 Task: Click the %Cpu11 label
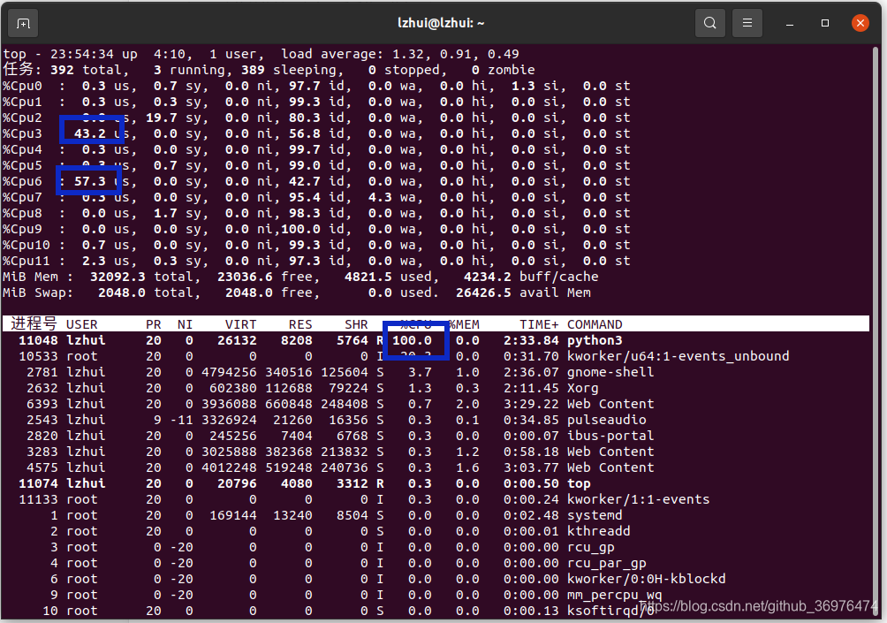26,262
